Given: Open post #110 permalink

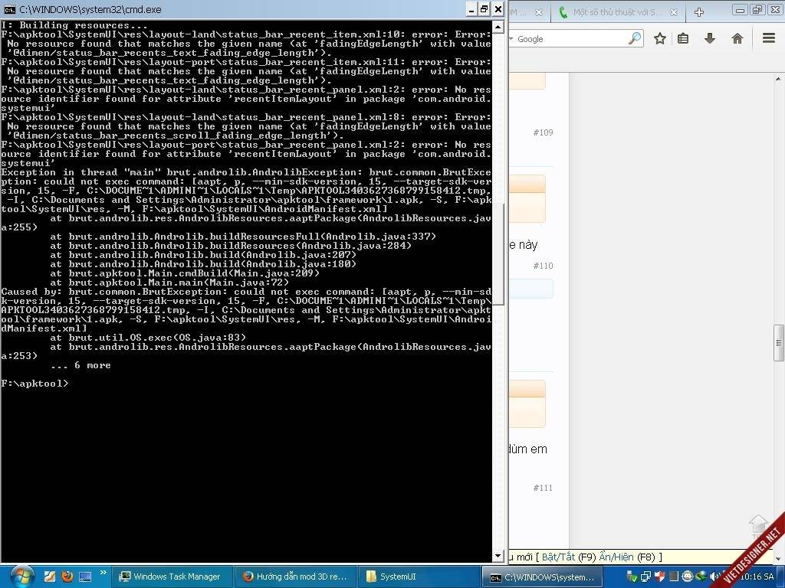Looking at the screenshot, I should click(543, 266).
